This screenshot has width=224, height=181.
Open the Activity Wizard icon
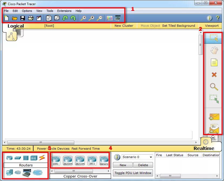pyautogui.click(x=39, y=18)
